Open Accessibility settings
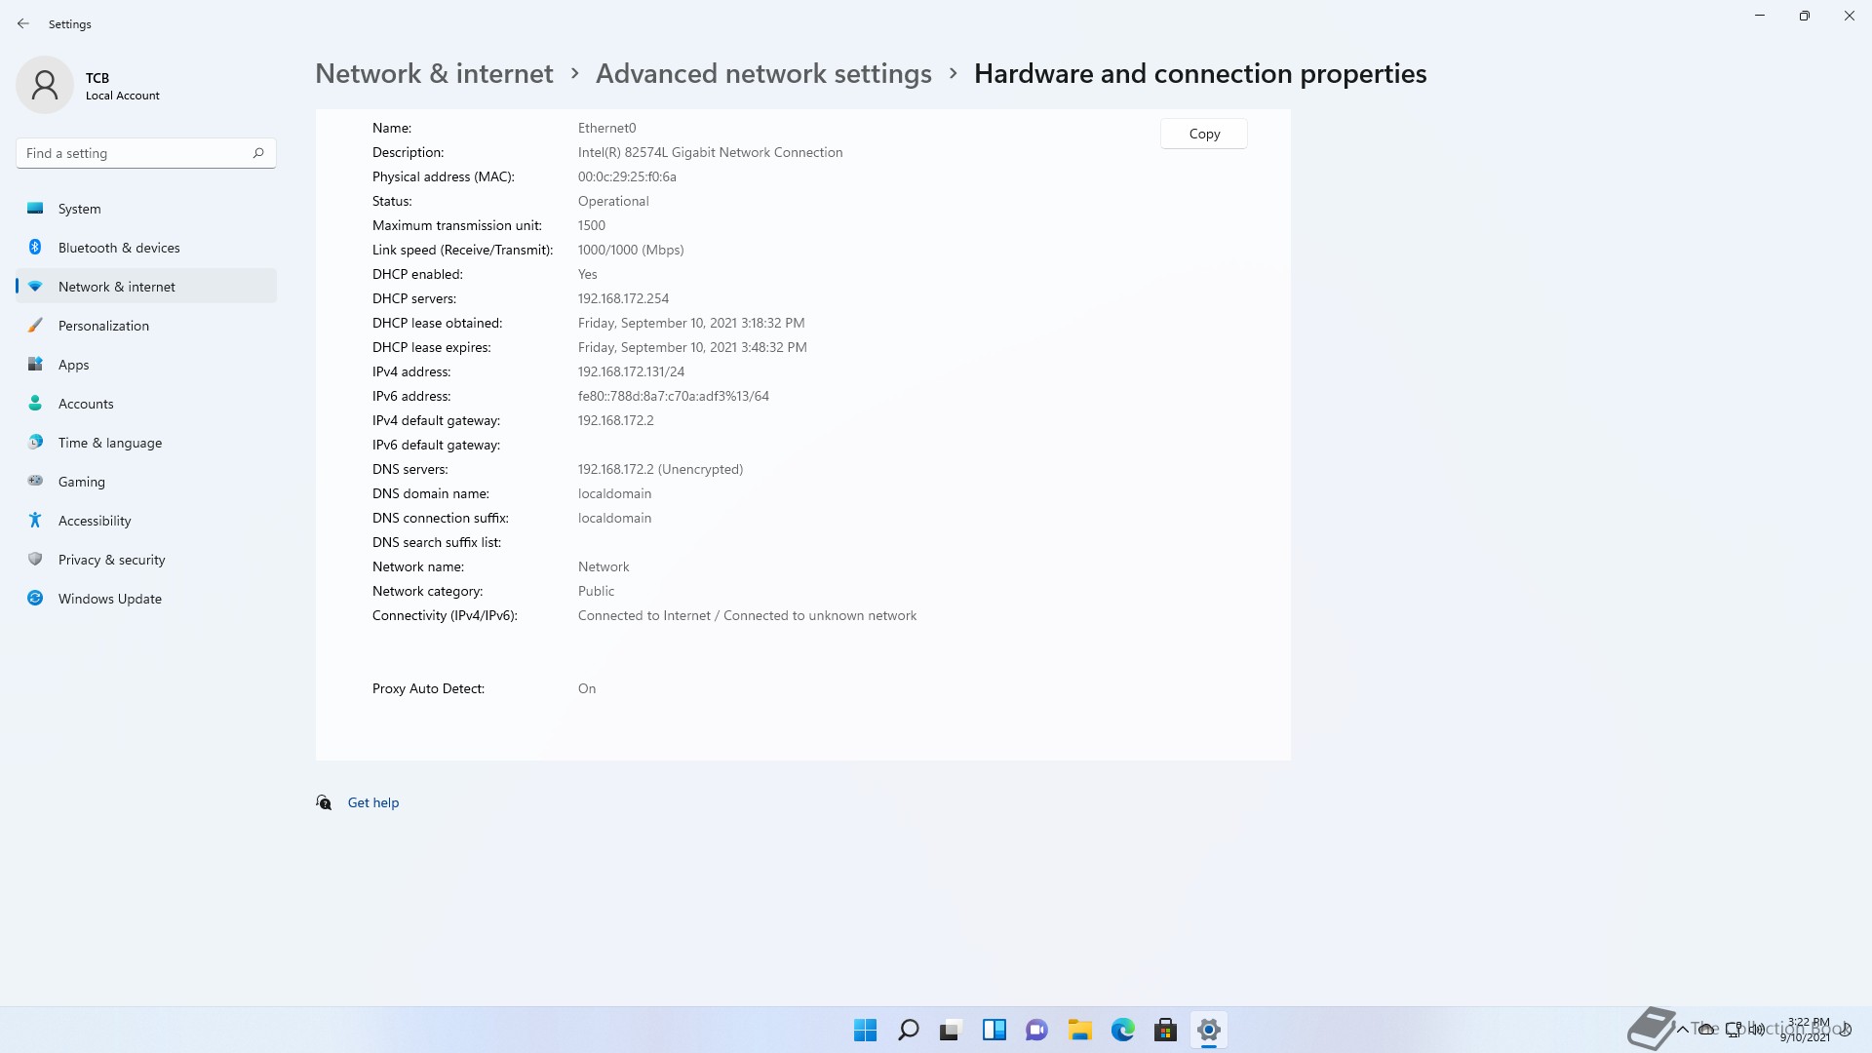This screenshot has height=1053, width=1872. 94,521
